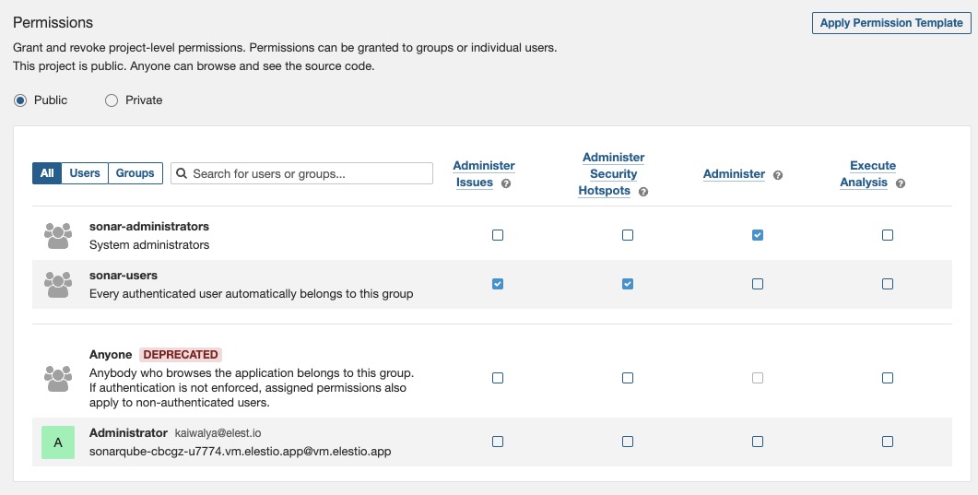978x495 pixels.
Task: Enable Administer permission for sonar-users
Action: (757, 284)
